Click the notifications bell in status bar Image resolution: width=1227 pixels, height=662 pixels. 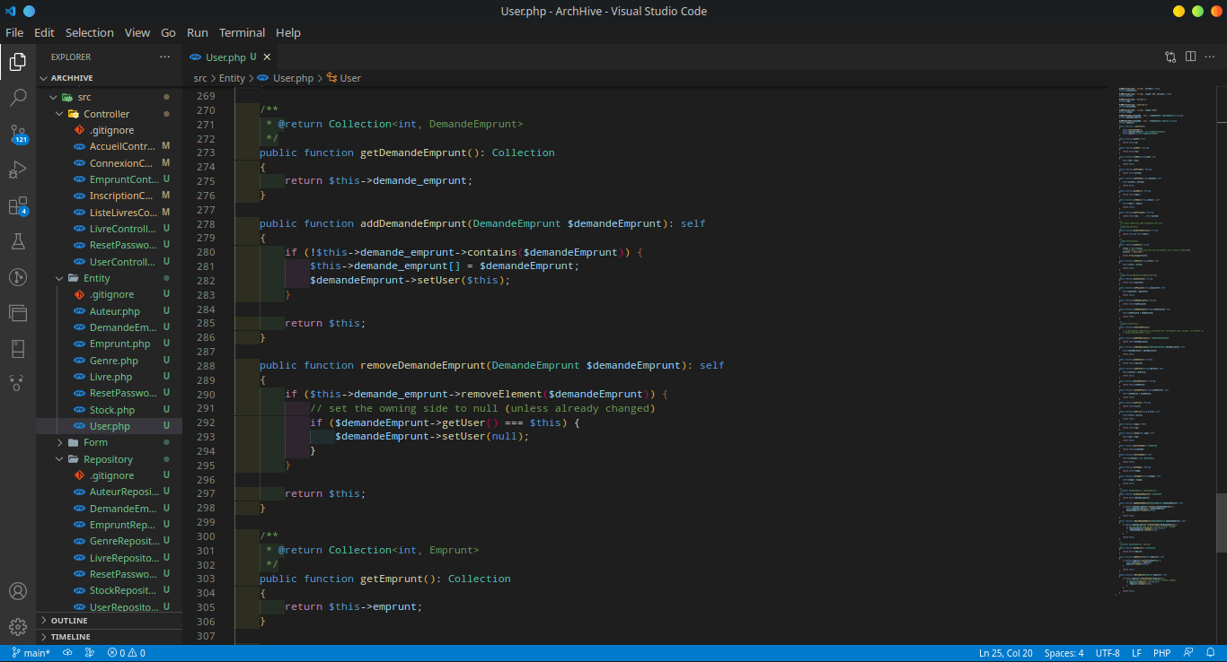click(1210, 653)
